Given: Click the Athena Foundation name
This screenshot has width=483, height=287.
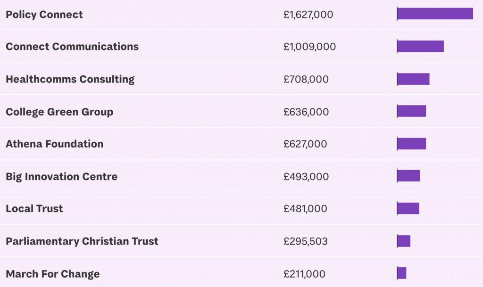Looking at the screenshot, I should tap(55, 144).
